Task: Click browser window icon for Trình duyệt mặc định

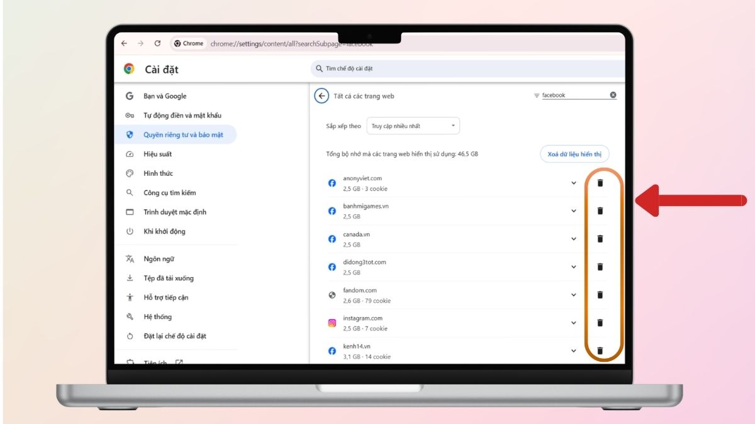Action: [130, 212]
